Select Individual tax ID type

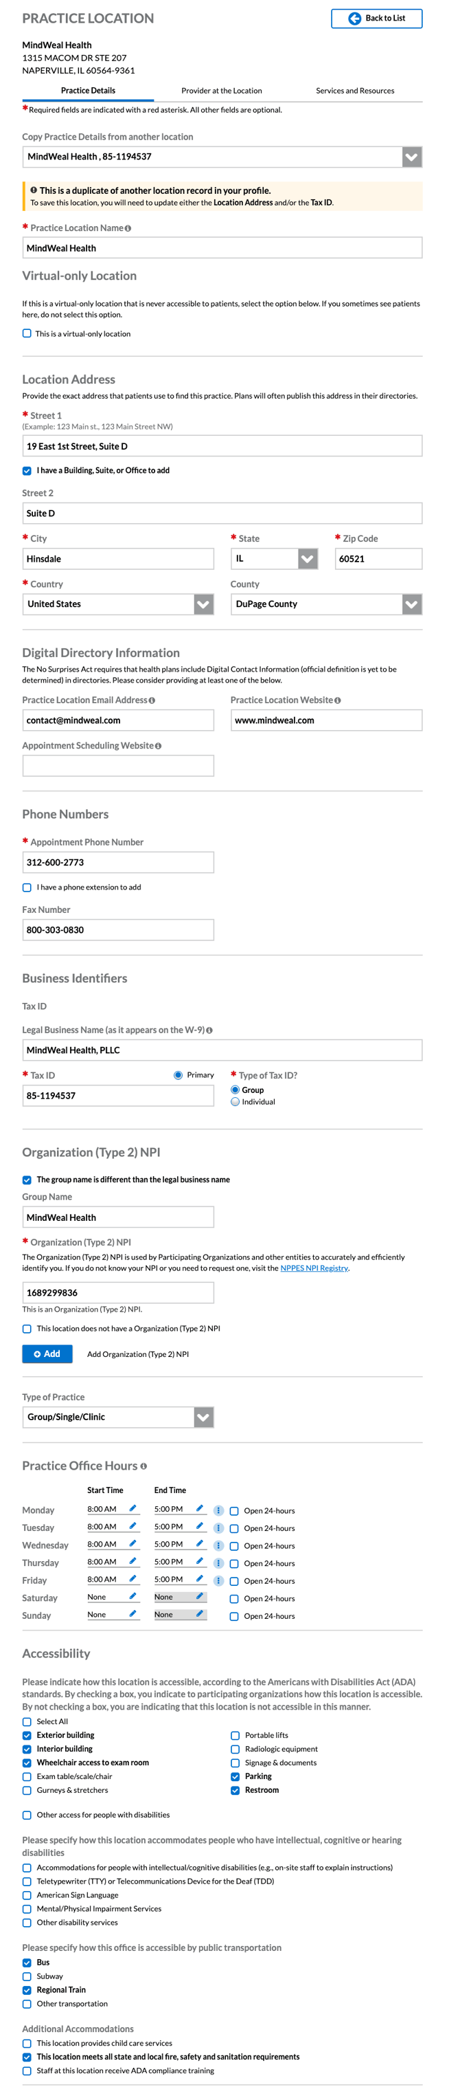[235, 1102]
